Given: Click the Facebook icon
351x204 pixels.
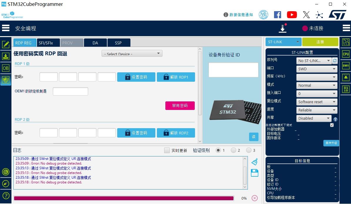Looking at the screenshot, I should 278,15.
